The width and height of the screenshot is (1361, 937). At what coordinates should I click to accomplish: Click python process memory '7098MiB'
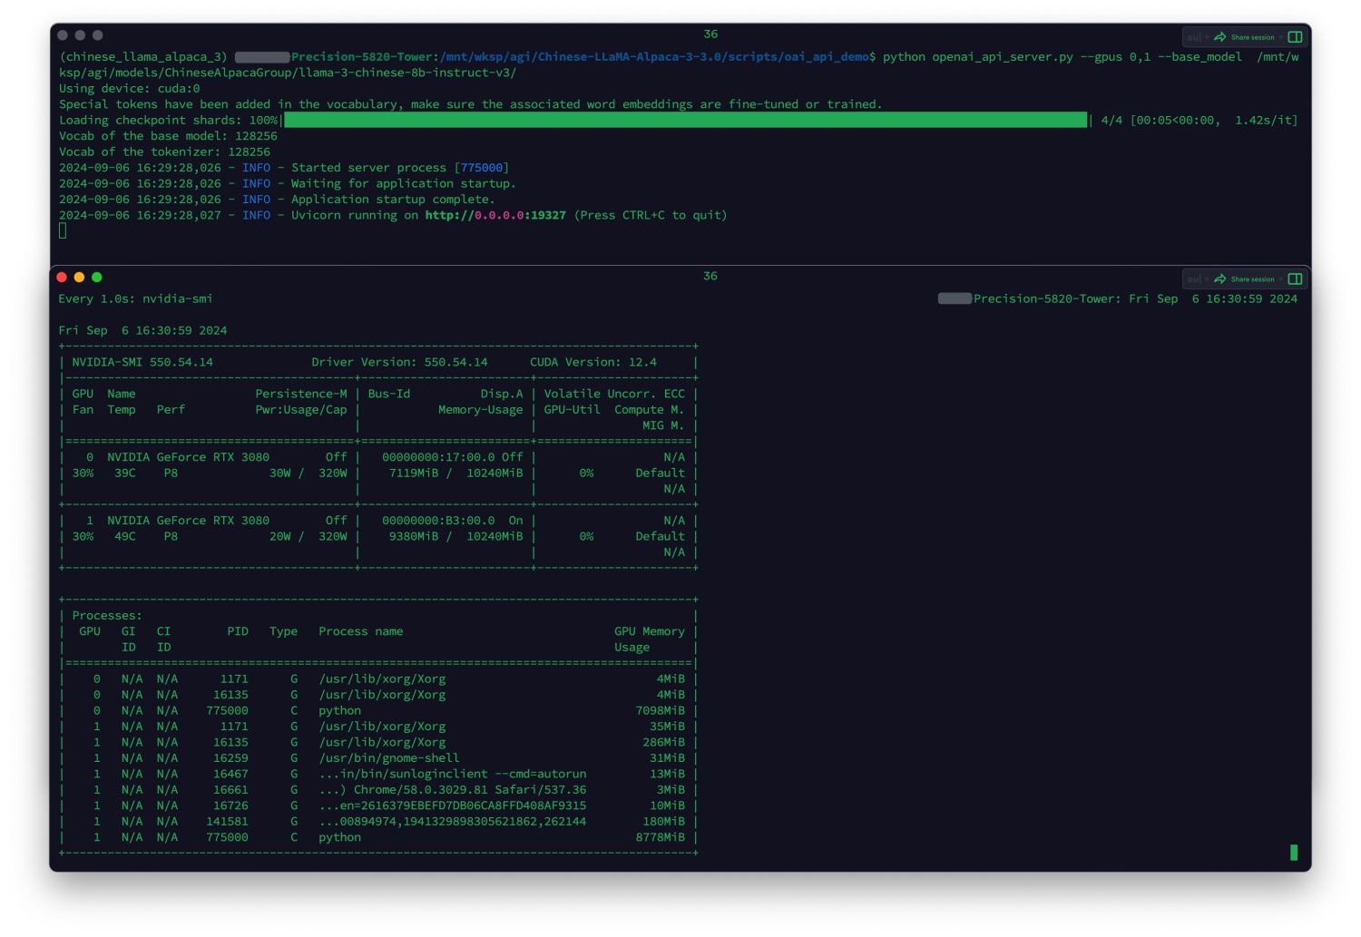(661, 711)
